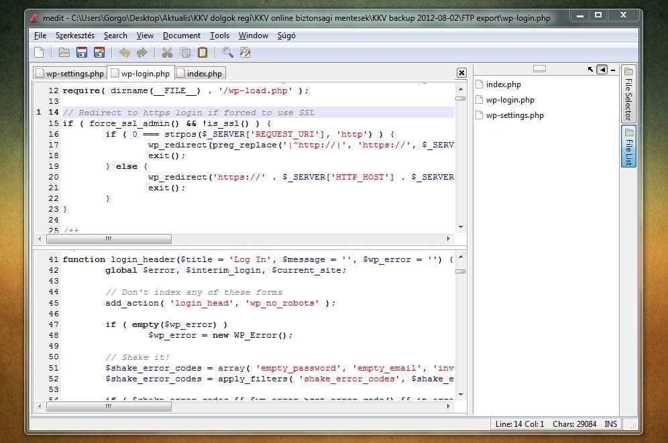
Task: Click the lower pane horizontal scrollbar thumb
Action: [x=109, y=406]
